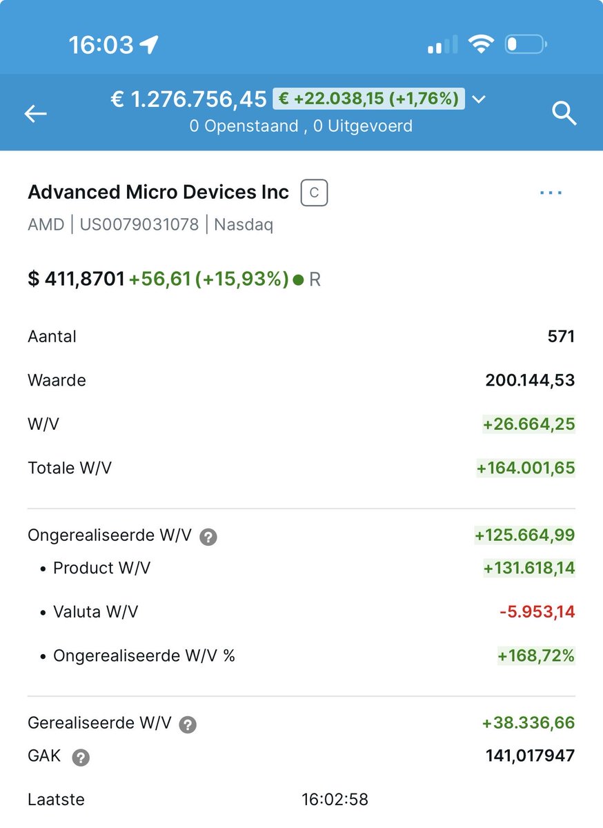
Task: Tap the 16:03 clock in status bar
Action: click(101, 45)
